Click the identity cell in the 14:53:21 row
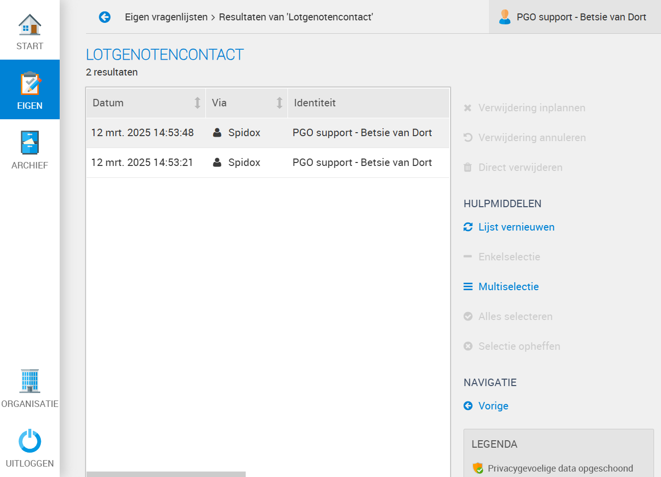 click(362, 162)
